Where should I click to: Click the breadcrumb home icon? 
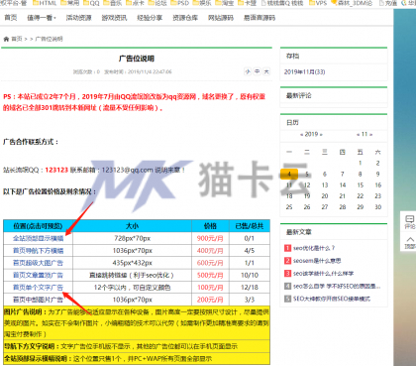[x=6, y=39]
